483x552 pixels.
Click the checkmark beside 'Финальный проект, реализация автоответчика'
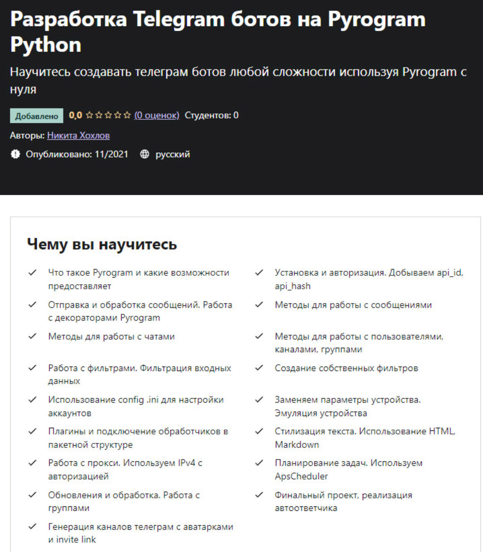(x=258, y=493)
